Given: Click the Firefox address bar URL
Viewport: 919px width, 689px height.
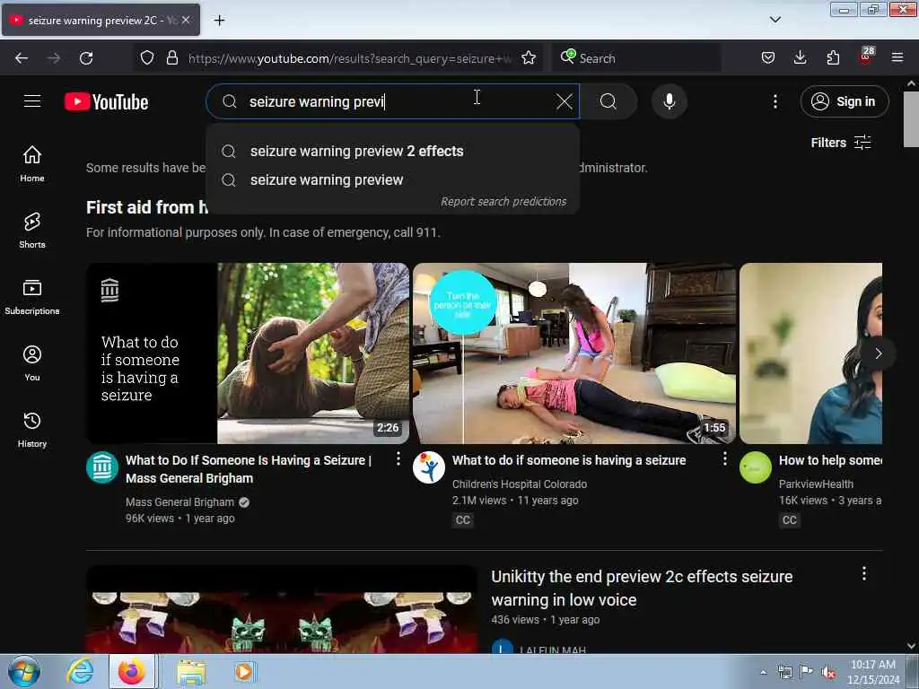Looking at the screenshot, I should pos(349,58).
